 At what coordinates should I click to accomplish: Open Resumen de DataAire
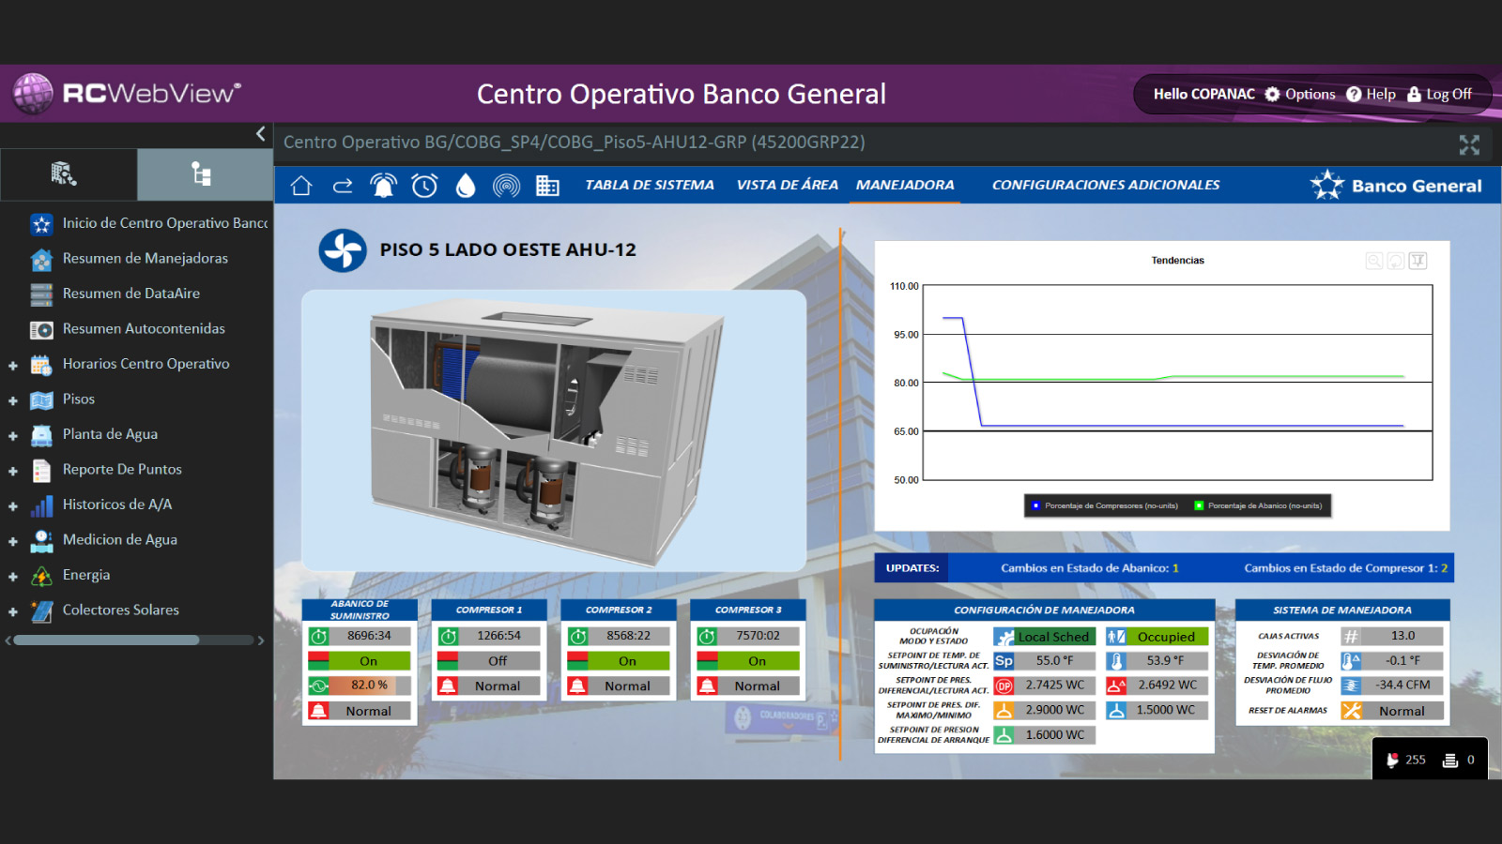(115, 294)
